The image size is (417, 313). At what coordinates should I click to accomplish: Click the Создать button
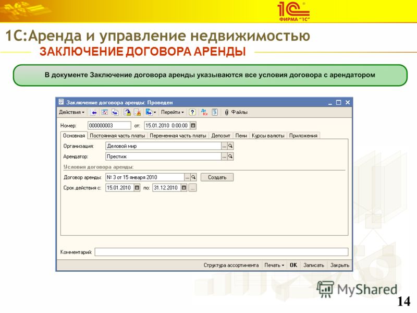click(x=217, y=177)
